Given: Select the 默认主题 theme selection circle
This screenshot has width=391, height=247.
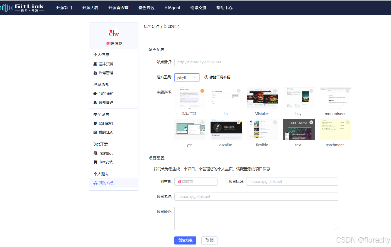Looking at the screenshot, I should 202,91.
